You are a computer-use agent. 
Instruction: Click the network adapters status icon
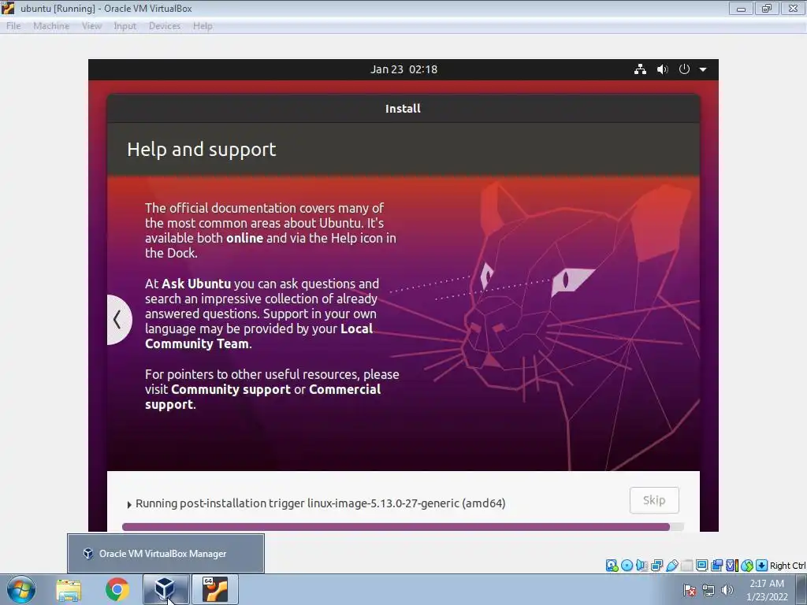pos(656,566)
